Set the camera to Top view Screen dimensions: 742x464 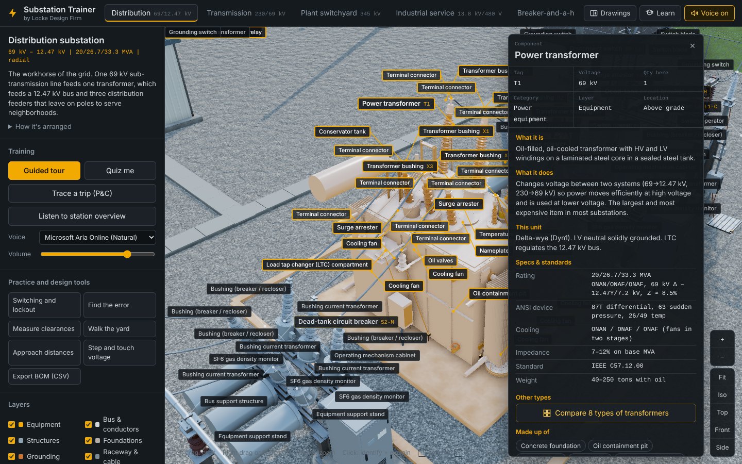coord(722,412)
